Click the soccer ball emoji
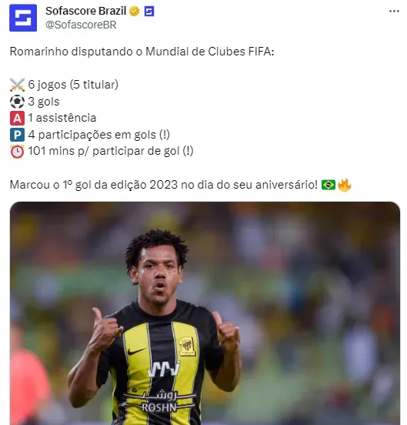Screen dimensions: 407x425 tap(17, 102)
